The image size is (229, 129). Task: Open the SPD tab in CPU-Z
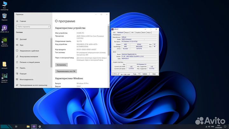(x=132, y=32)
